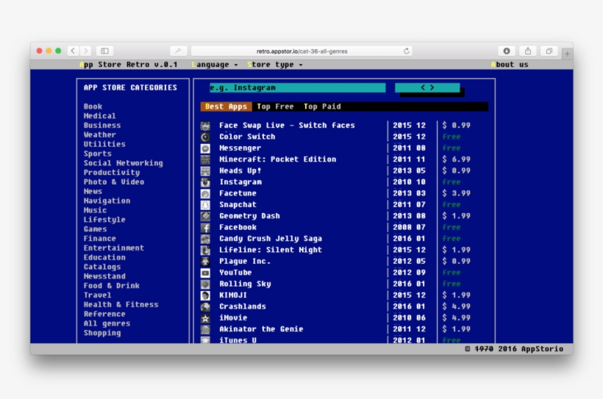
Task: Click the Geometry Dash app icon
Action: pos(205,217)
